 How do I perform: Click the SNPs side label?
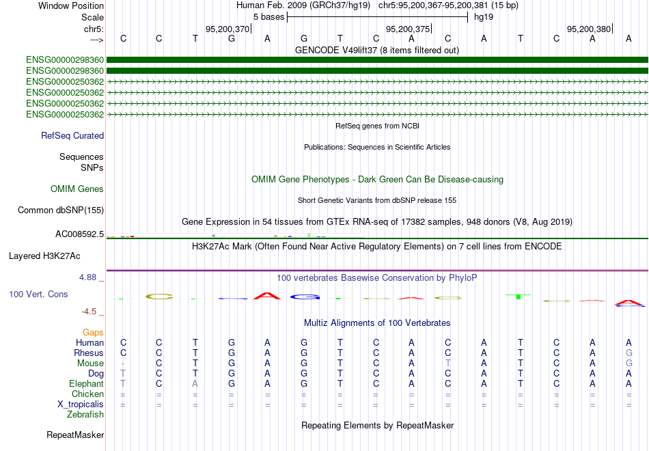[x=92, y=167]
